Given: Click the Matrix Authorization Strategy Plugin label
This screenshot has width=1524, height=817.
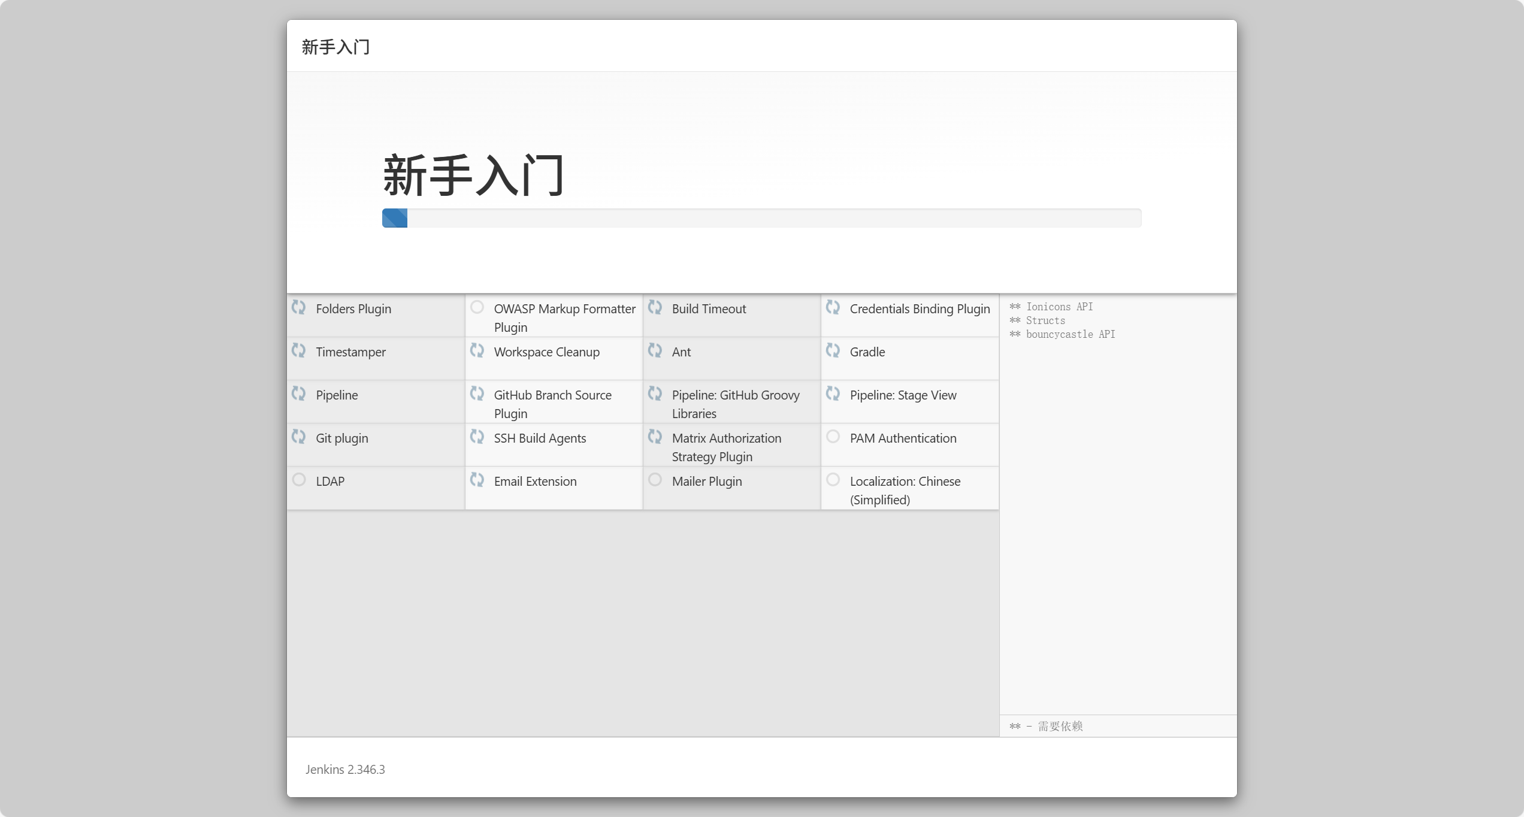Looking at the screenshot, I should tap(726, 447).
